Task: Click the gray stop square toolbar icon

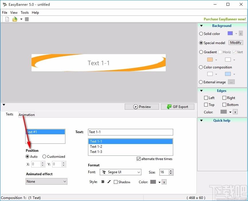Action: [27, 19]
